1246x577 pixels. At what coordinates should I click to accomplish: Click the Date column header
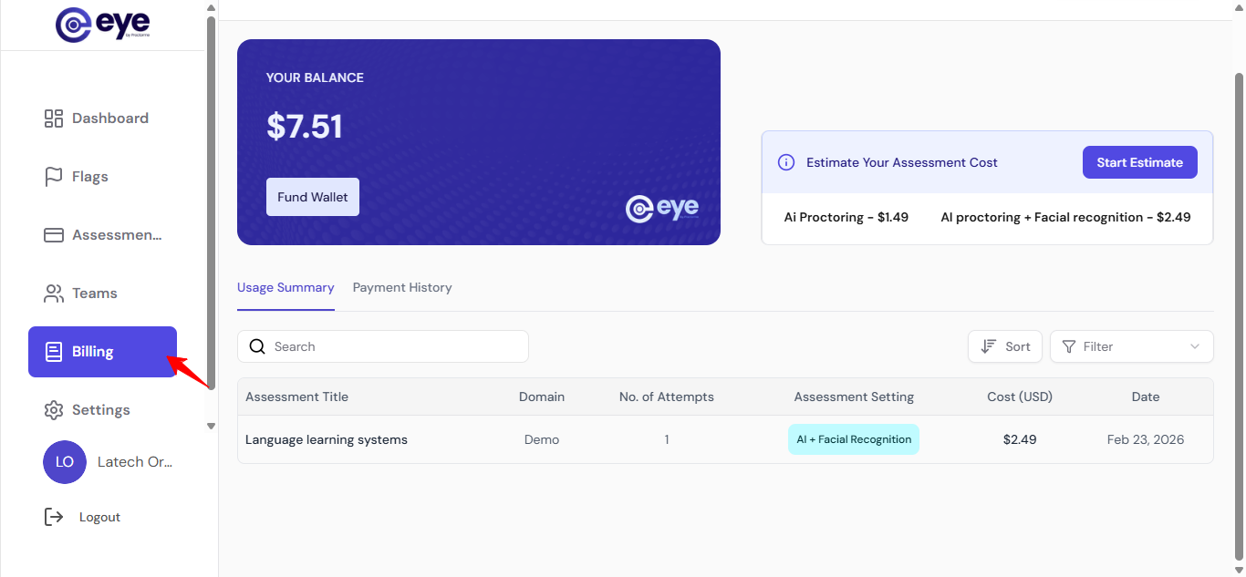tap(1146, 397)
